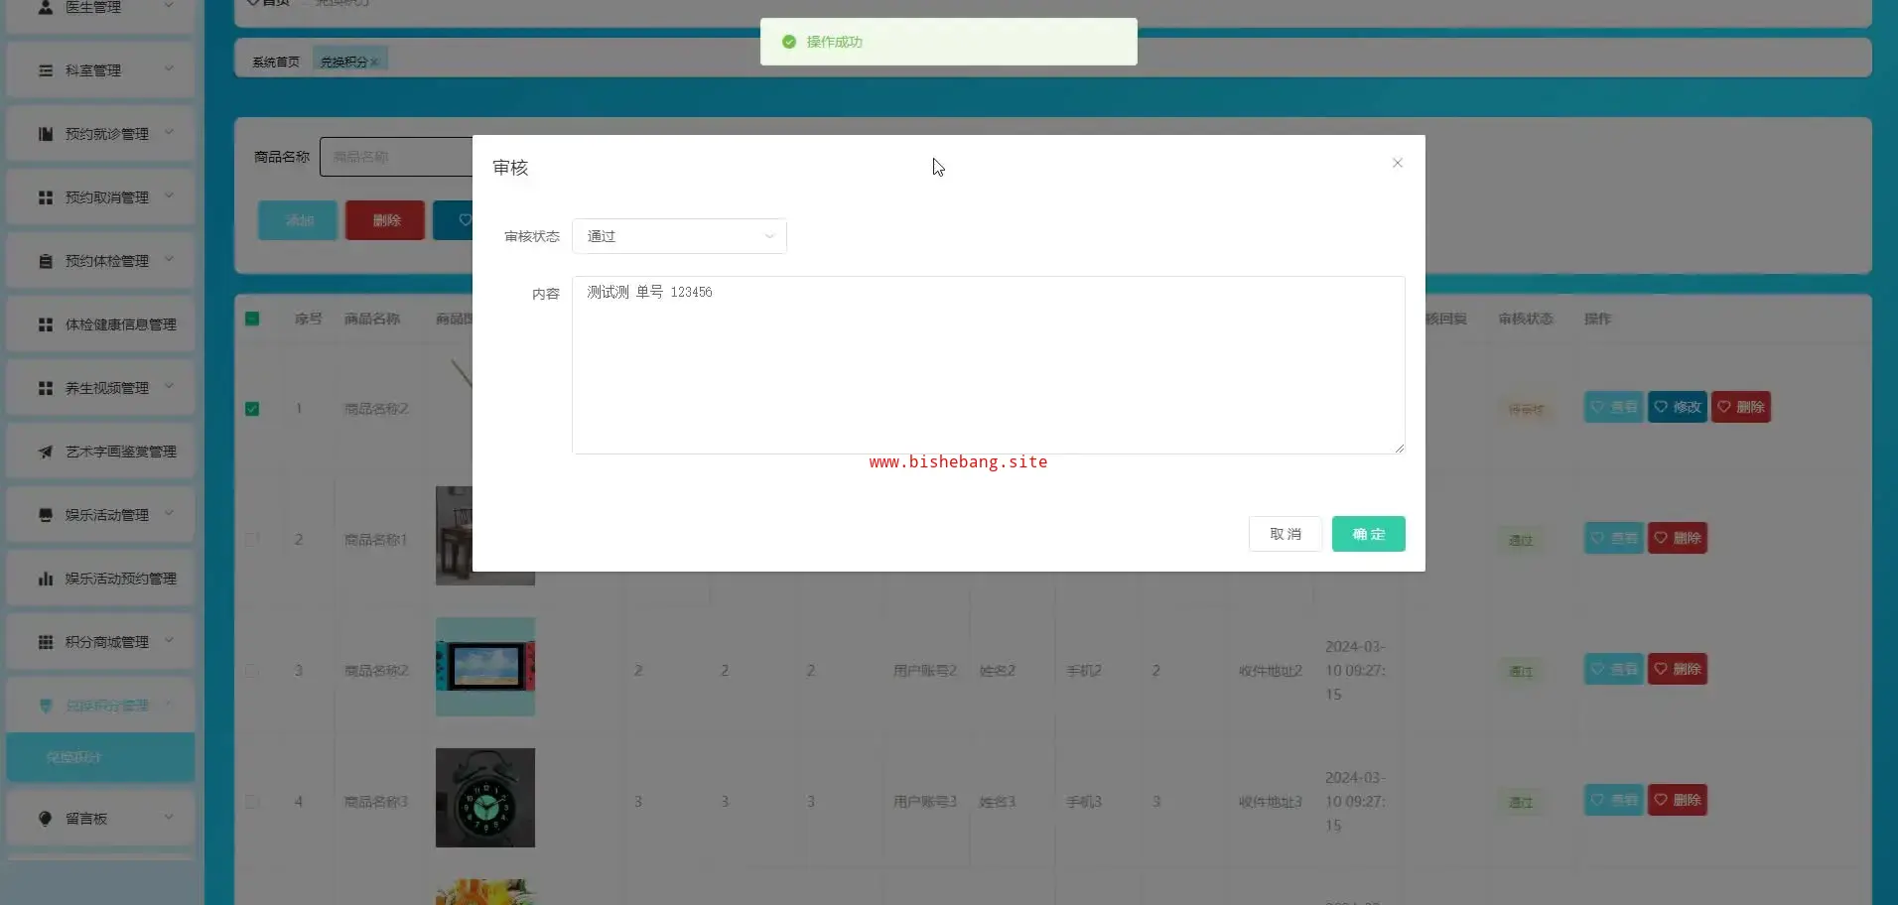Click the 手机3 cell
Image resolution: width=1898 pixels, height=905 pixels.
tap(1084, 802)
